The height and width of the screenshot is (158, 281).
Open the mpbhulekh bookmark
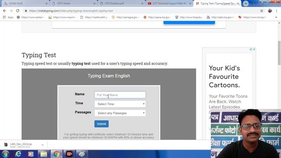(x=94, y=17)
